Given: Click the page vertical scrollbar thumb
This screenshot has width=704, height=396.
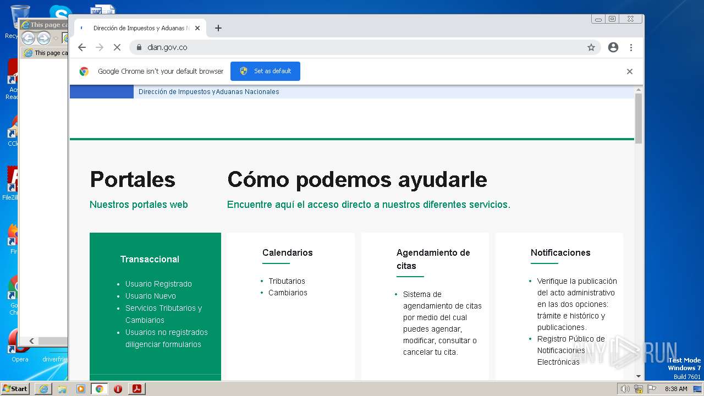Looking at the screenshot, I should pyautogui.click(x=639, y=118).
